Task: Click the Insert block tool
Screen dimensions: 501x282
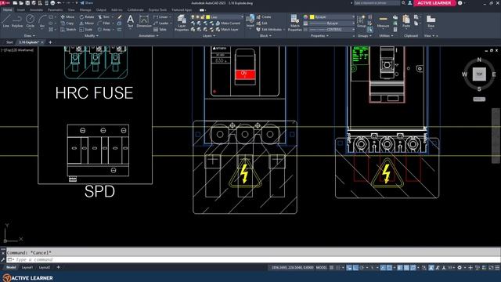Action: point(250,21)
